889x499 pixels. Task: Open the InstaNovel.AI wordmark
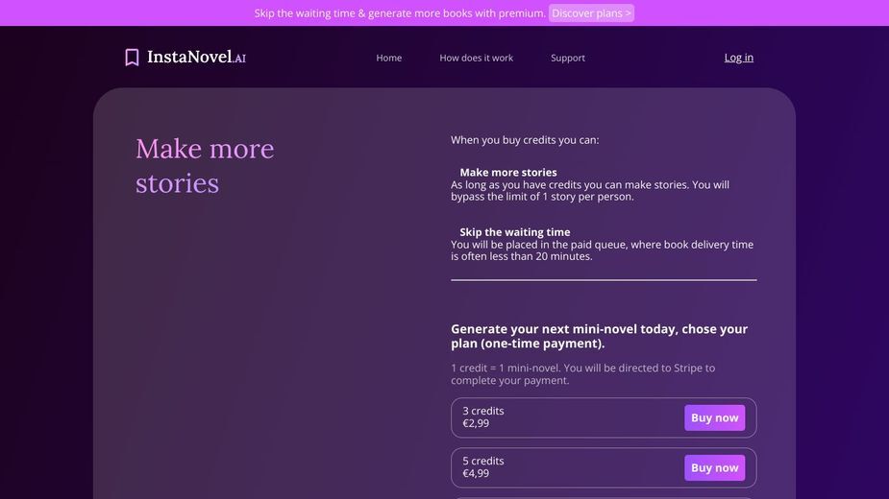196,57
